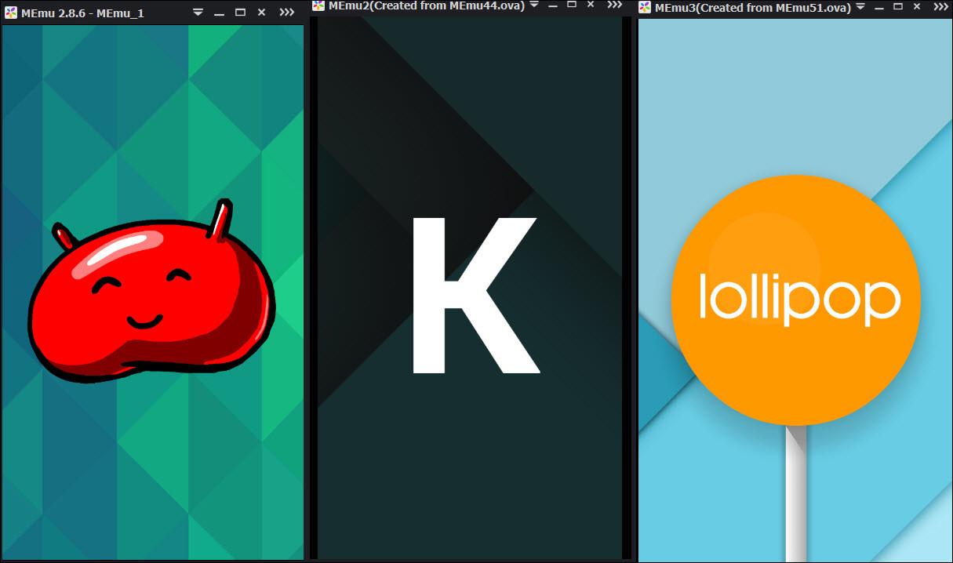Click the 'MEmu3(Created from MEmu51.ova)' title text
This screenshot has height=563, width=953.
click(x=753, y=7)
